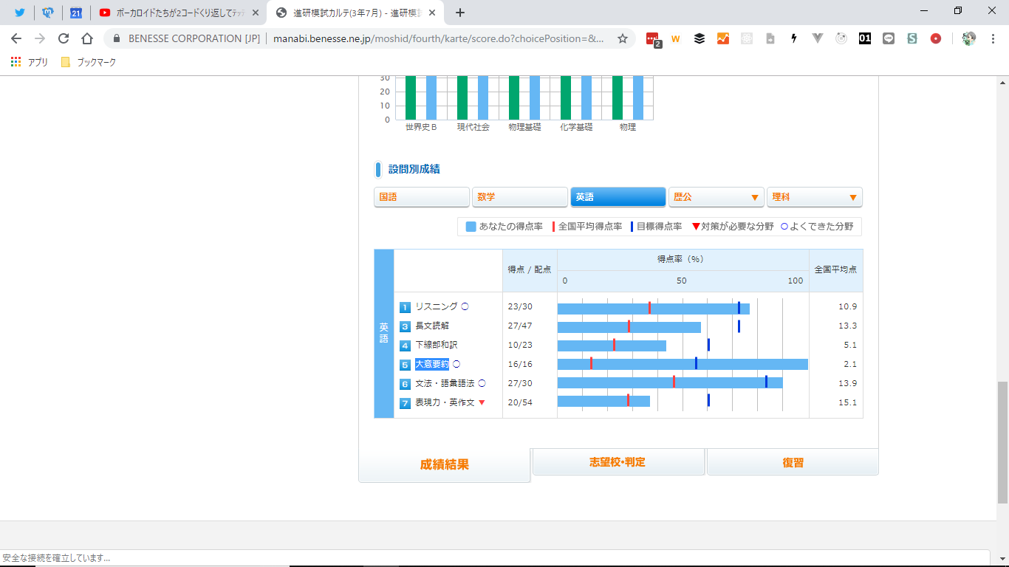Click the 表現力・英作文 row label
1009x567 pixels.
point(444,402)
